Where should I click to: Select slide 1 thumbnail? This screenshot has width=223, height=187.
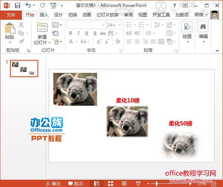point(24,68)
